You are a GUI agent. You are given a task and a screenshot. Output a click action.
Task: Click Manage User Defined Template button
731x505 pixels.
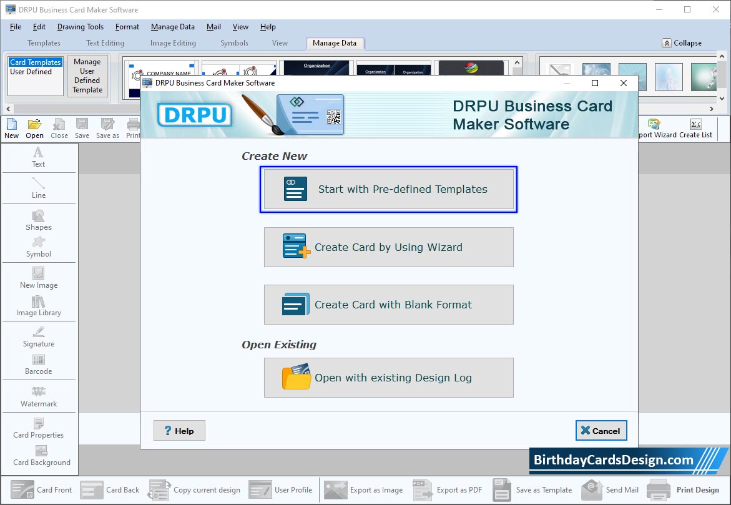pos(87,76)
